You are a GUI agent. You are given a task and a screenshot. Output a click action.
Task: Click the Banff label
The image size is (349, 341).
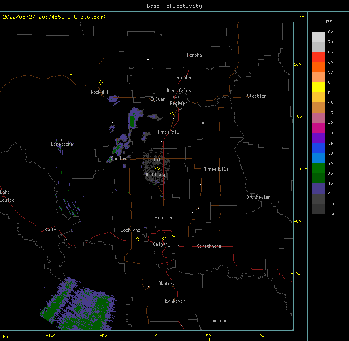coord(50,230)
